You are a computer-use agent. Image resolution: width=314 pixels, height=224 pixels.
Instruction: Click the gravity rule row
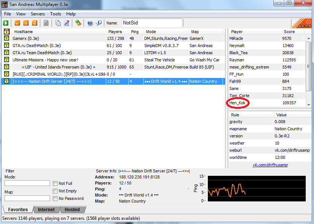tap(270, 122)
